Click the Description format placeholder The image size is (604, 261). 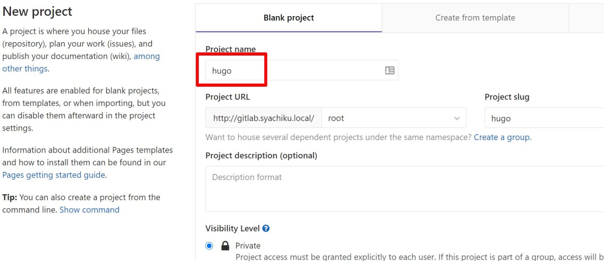[247, 177]
